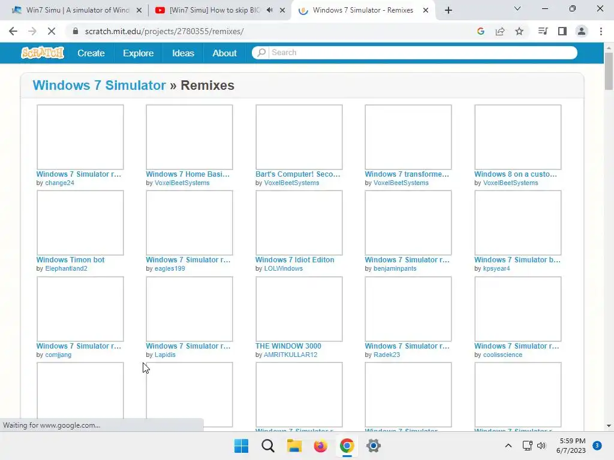Open thumbnail of THE WINDOW 3000
This screenshot has height=460, width=614.
[x=299, y=309]
